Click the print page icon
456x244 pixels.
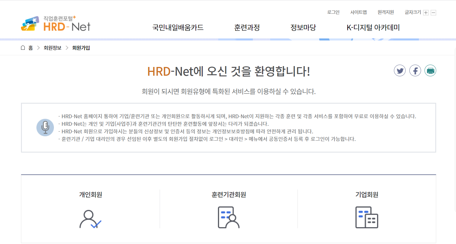pos(430,70)
